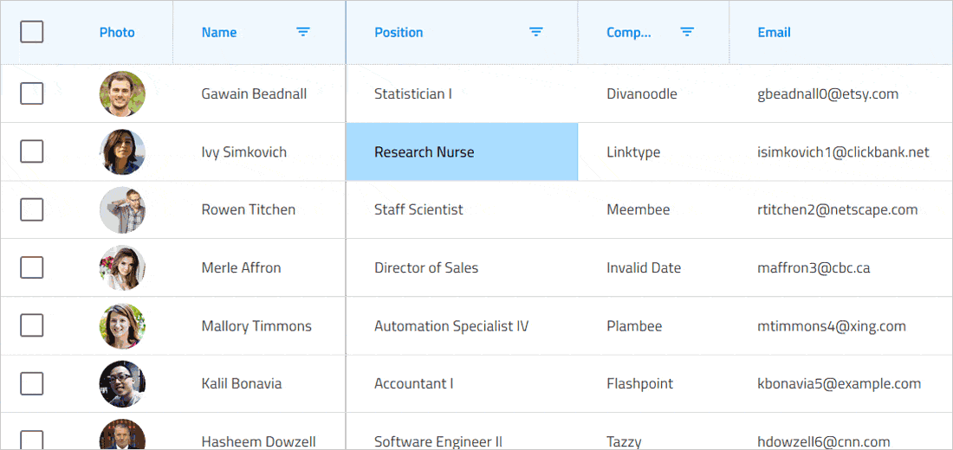
Task: Open the Company column filter icon
Action: point(687,32)
